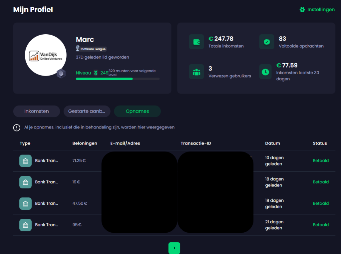341x254 pixels.
Task: Click the trophy icon next to Niveau 249
Action: click(x=96, y=73)
